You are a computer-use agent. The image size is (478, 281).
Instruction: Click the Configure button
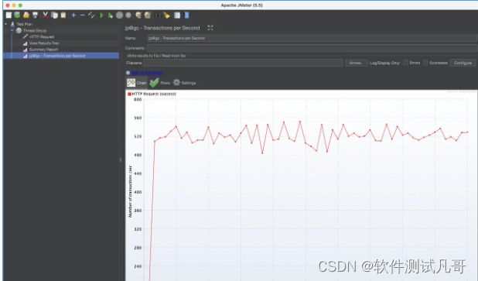pos(463,63)
